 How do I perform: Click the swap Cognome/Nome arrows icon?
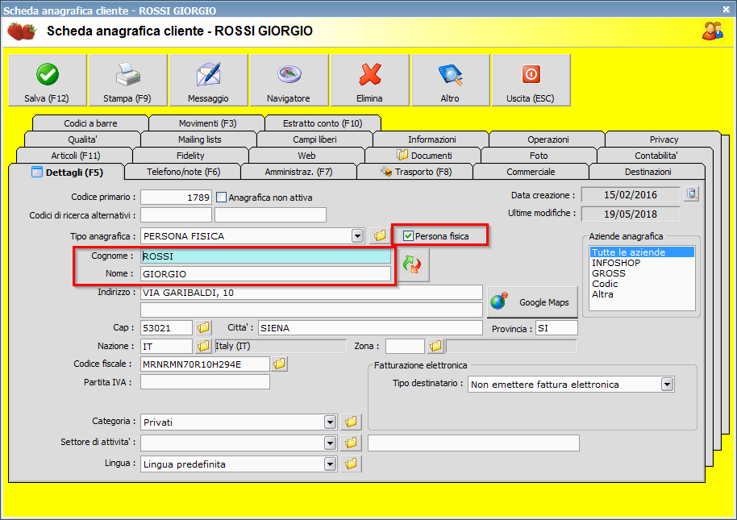coord(412,265)
